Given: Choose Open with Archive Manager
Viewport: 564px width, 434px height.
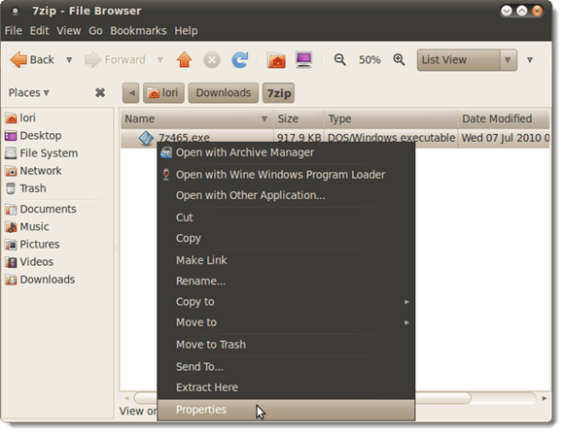Looking at the screenshot, I should pos(286,152).
